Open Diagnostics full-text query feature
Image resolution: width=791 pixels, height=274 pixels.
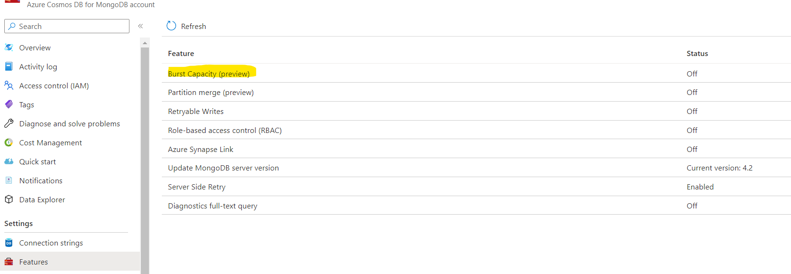(x=212, y=206)
